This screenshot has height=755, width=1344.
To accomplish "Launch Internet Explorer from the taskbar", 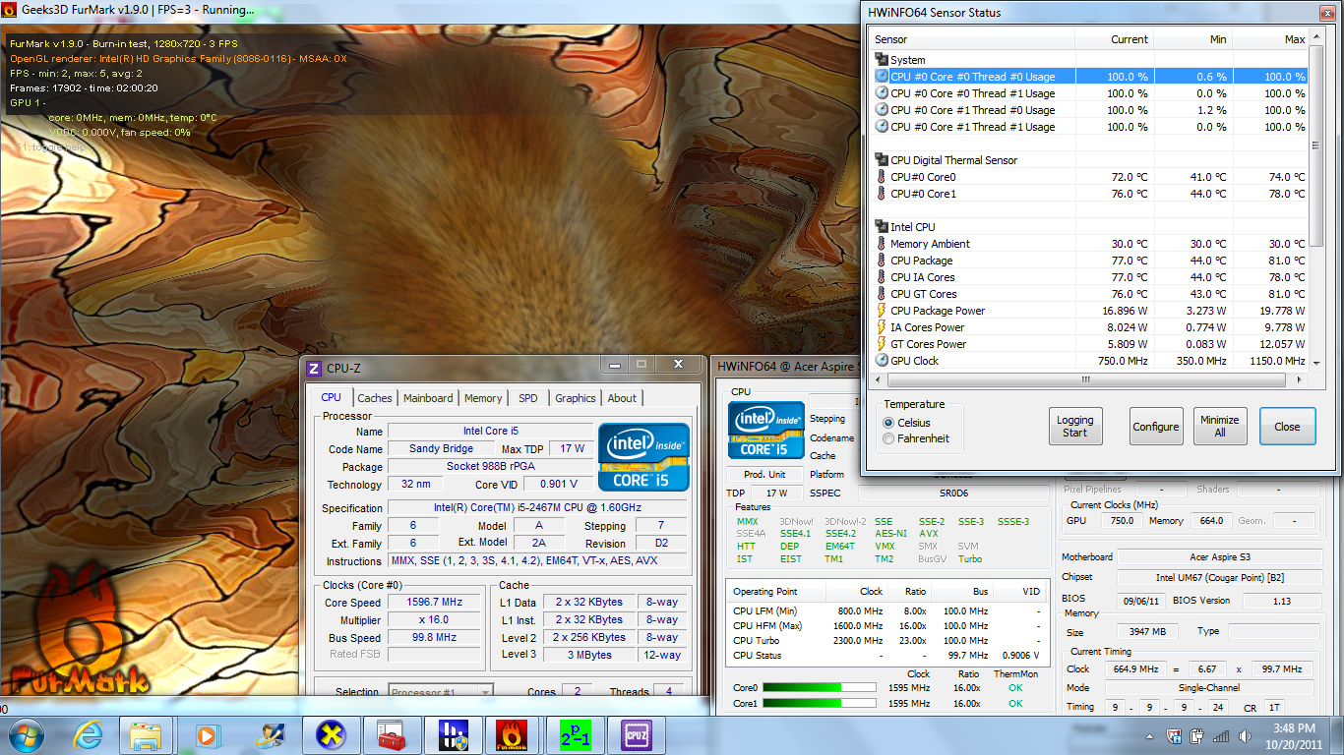I will [88, 735].
